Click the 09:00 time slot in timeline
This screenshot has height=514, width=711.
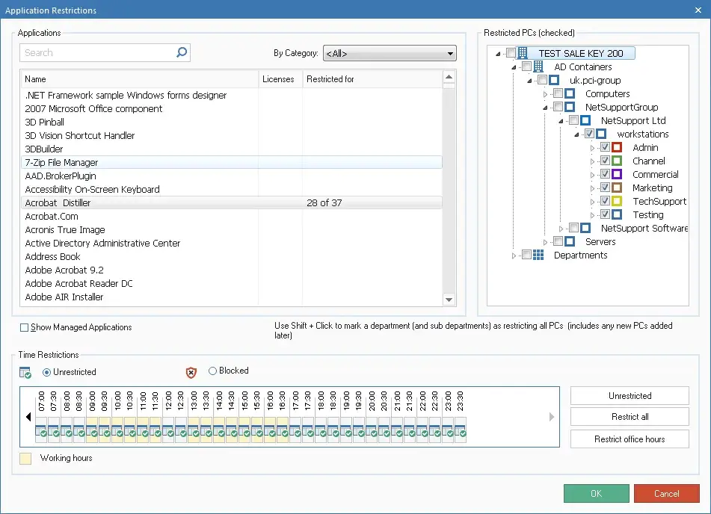tap(92, 428)
